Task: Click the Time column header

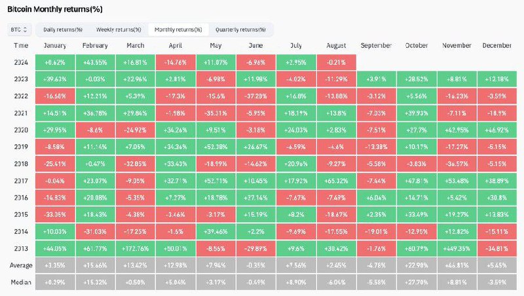Action: pos(21,45)
